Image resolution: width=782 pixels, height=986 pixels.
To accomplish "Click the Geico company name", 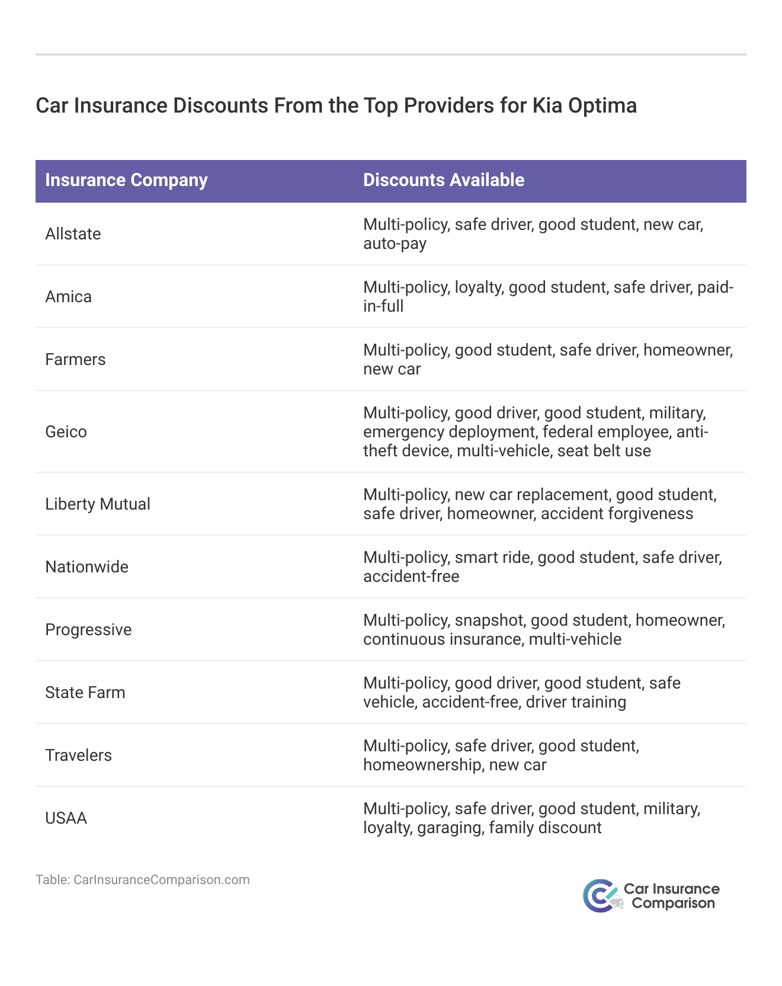I will click(x=66, y=431).
